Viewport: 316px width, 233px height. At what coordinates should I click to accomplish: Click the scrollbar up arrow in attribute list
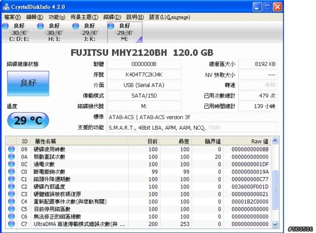tap(275, 141)
